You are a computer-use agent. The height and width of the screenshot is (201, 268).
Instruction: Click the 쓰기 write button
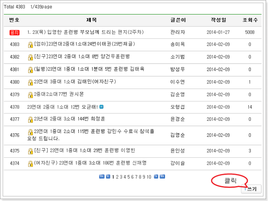click(251, 189)
